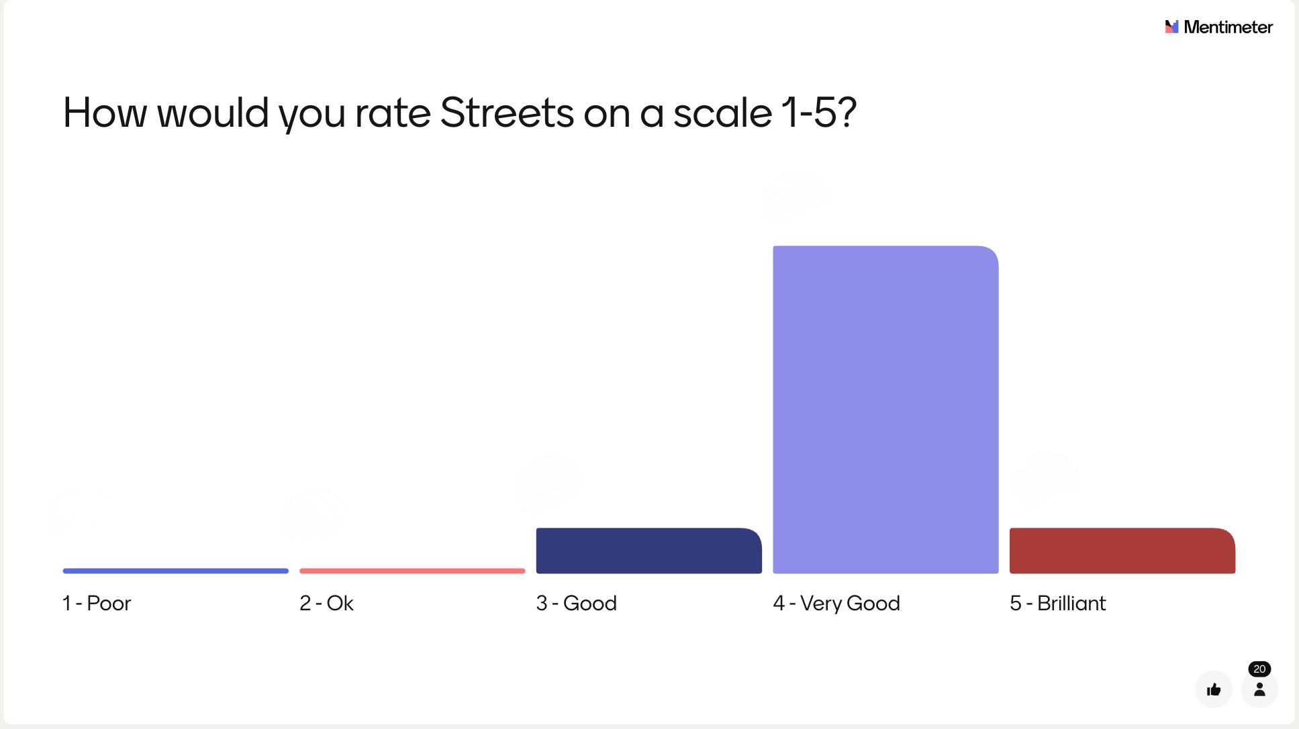Select the dark blue '3 - Good' bar

(x=648, y=551)
